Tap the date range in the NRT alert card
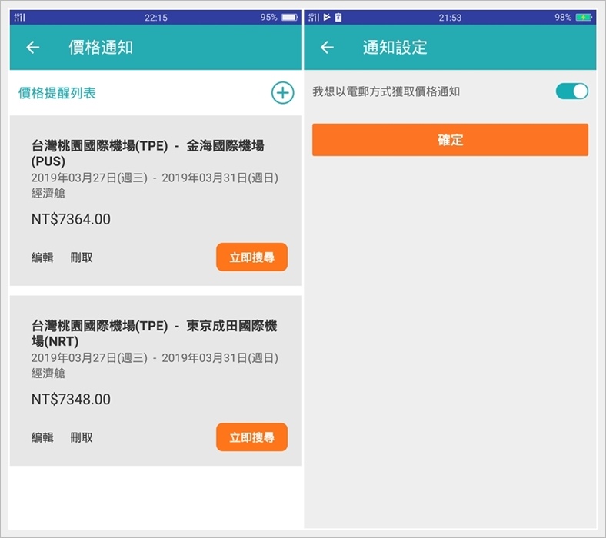Viewport: 606px width, 538px height. click(x=155, y=357)
